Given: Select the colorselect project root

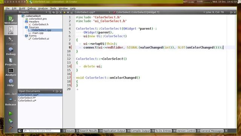Looking at the screenshot, I should [x=33, y=16].
